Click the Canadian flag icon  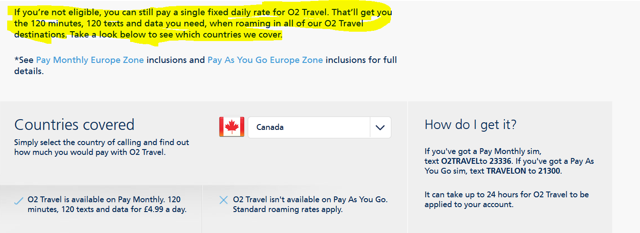(232, 127)
